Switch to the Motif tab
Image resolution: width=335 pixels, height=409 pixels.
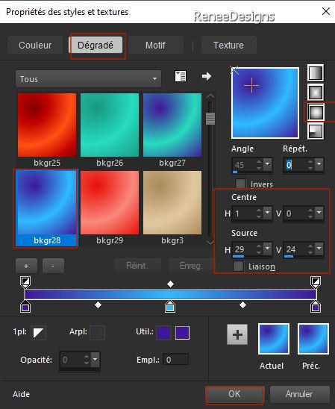(155, 45)
